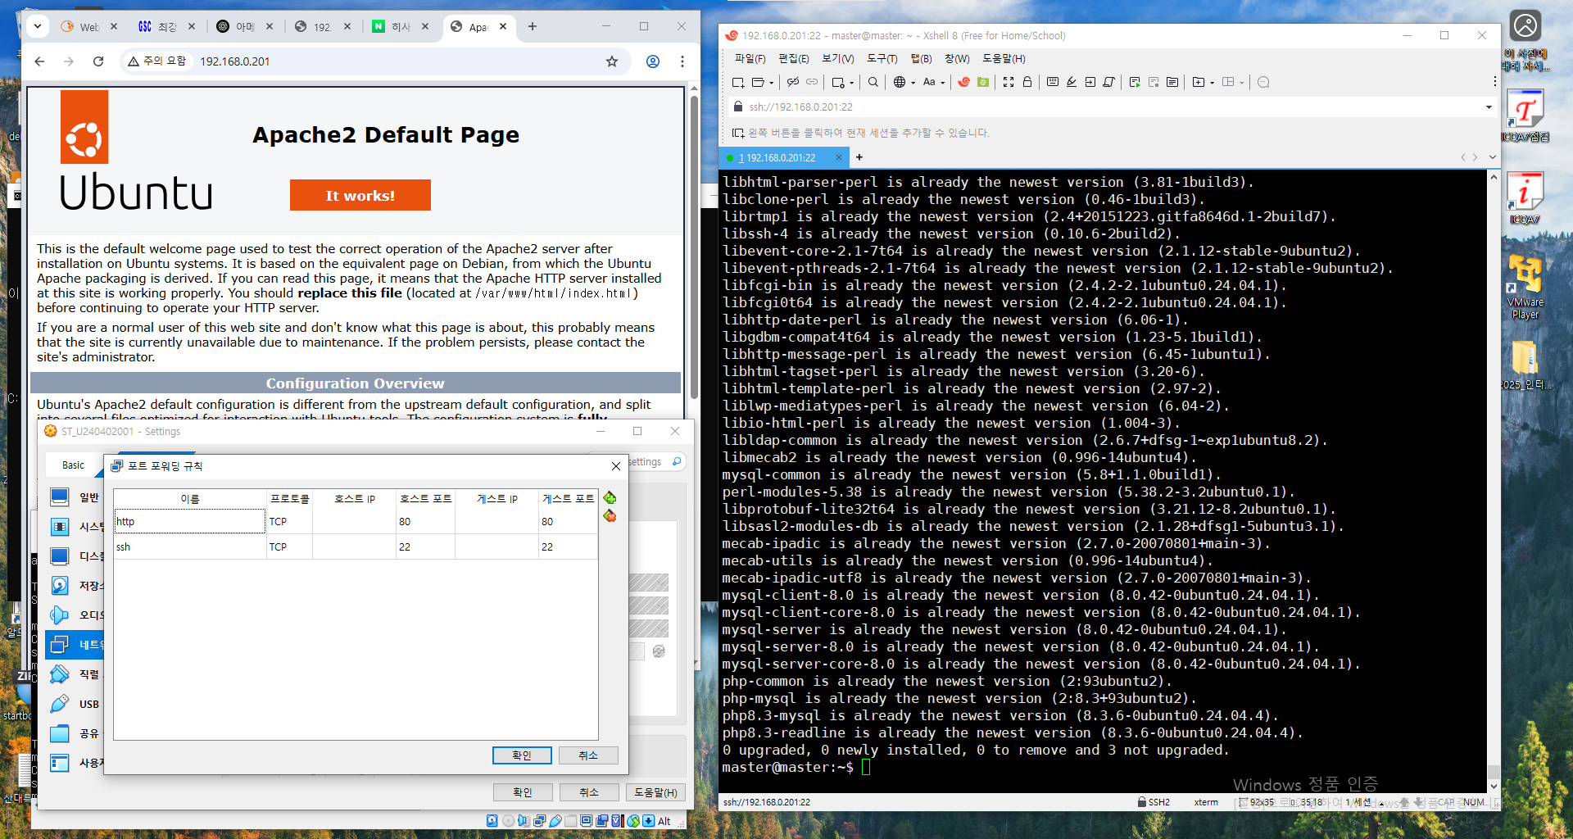Click the padlock lock-screen icon in Xshell toolbar

point(1027,82)
